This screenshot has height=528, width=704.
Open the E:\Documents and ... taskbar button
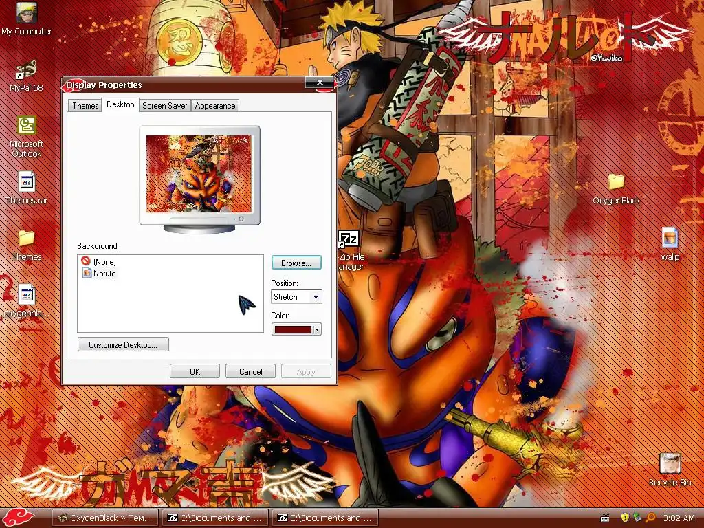click(325, 518)
